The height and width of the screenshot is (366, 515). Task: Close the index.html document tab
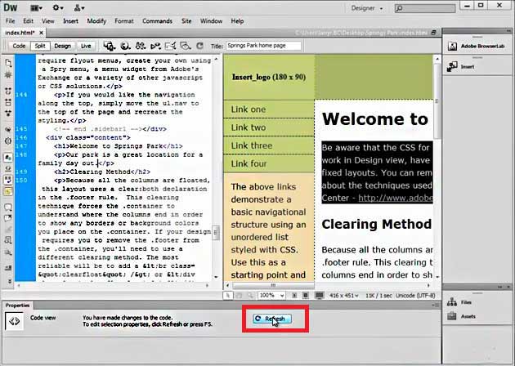pos(41,33)
